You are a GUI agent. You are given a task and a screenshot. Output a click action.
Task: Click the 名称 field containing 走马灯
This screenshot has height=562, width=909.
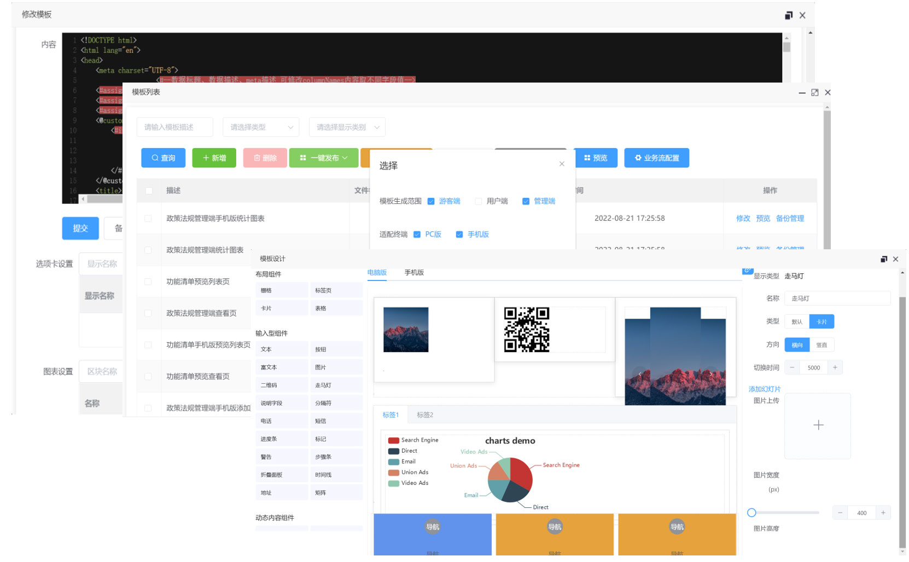(x=837, y=298)
